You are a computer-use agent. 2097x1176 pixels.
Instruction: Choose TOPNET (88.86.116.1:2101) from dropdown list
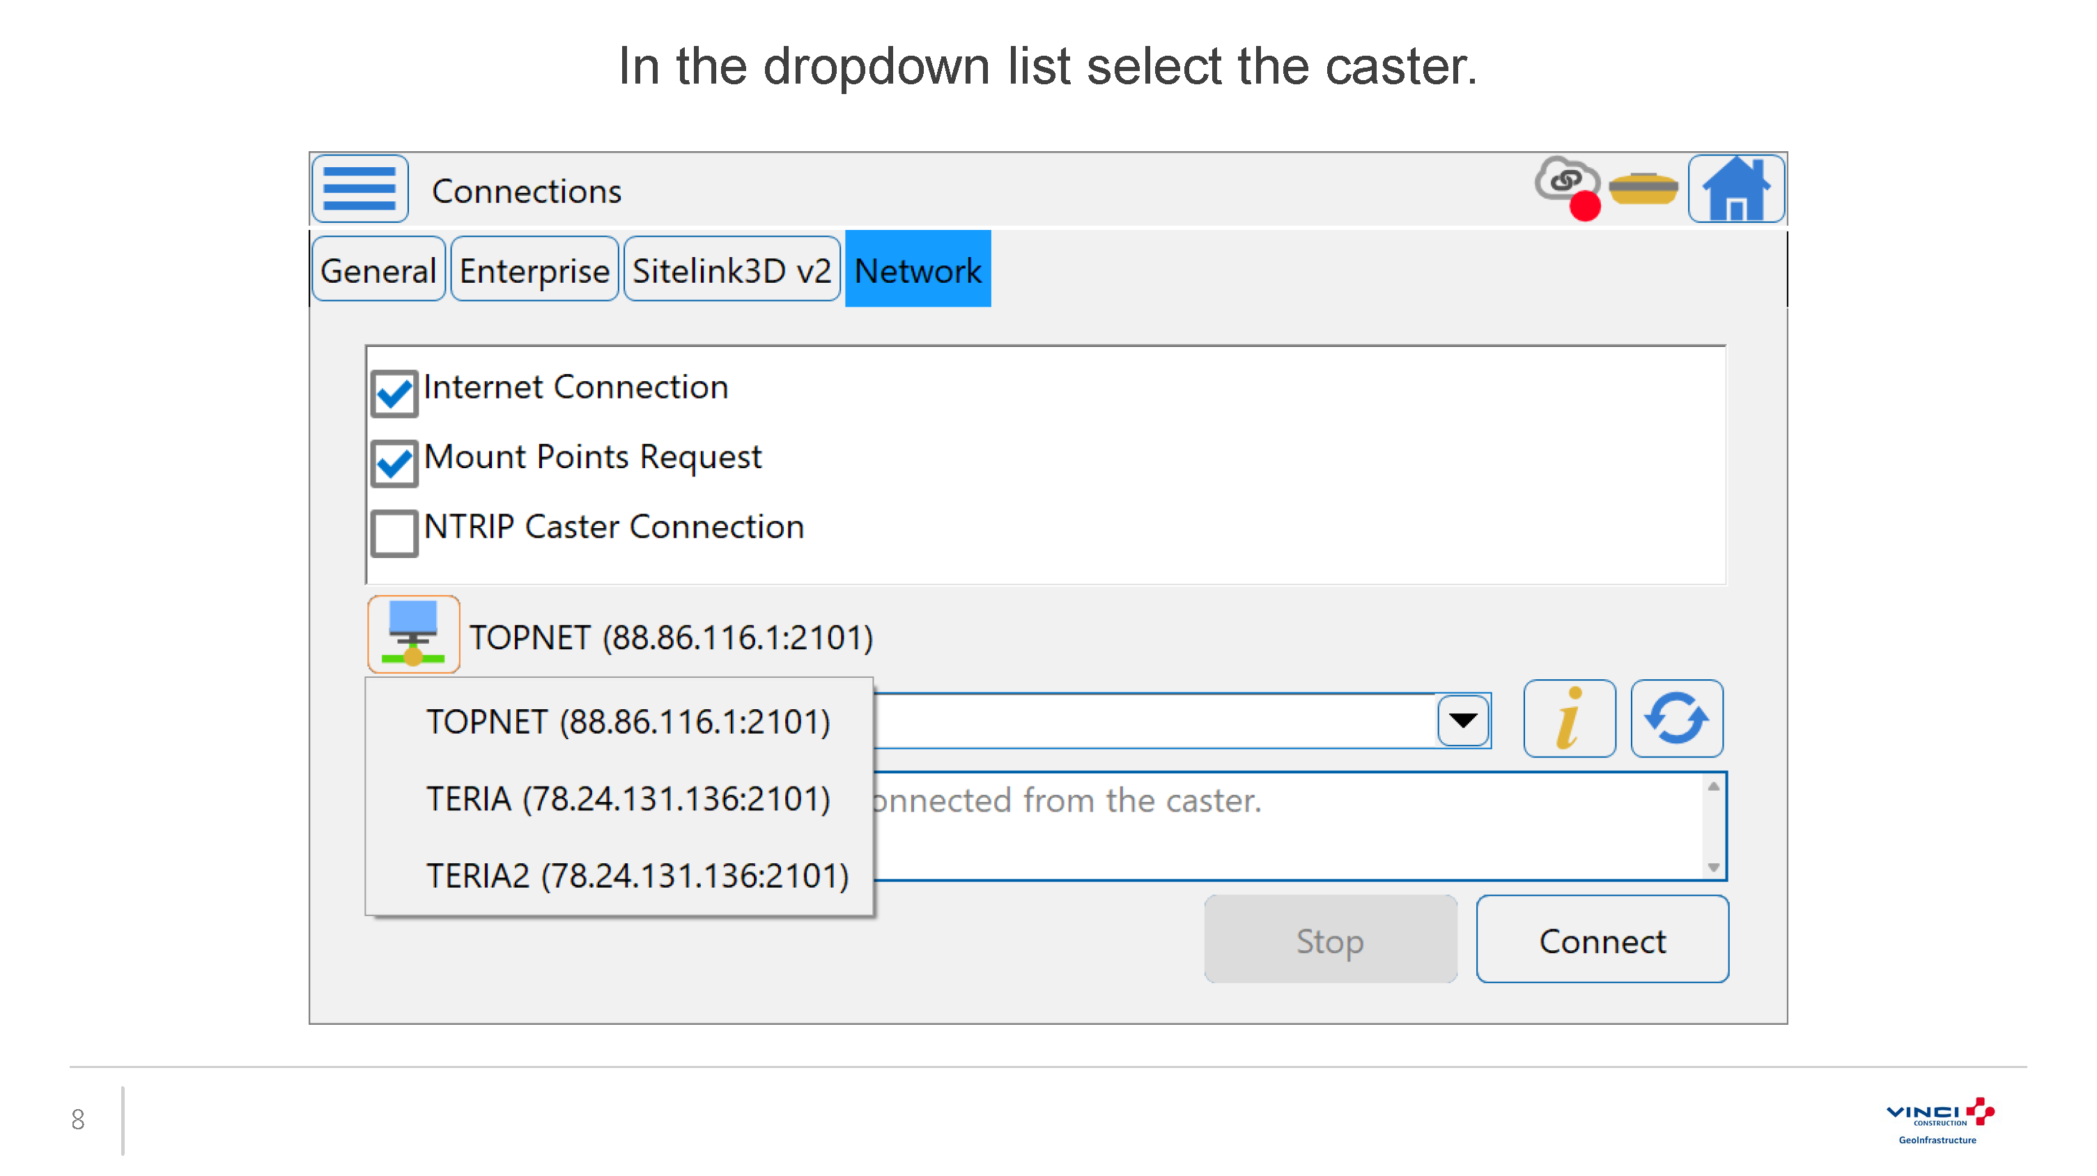628,722
